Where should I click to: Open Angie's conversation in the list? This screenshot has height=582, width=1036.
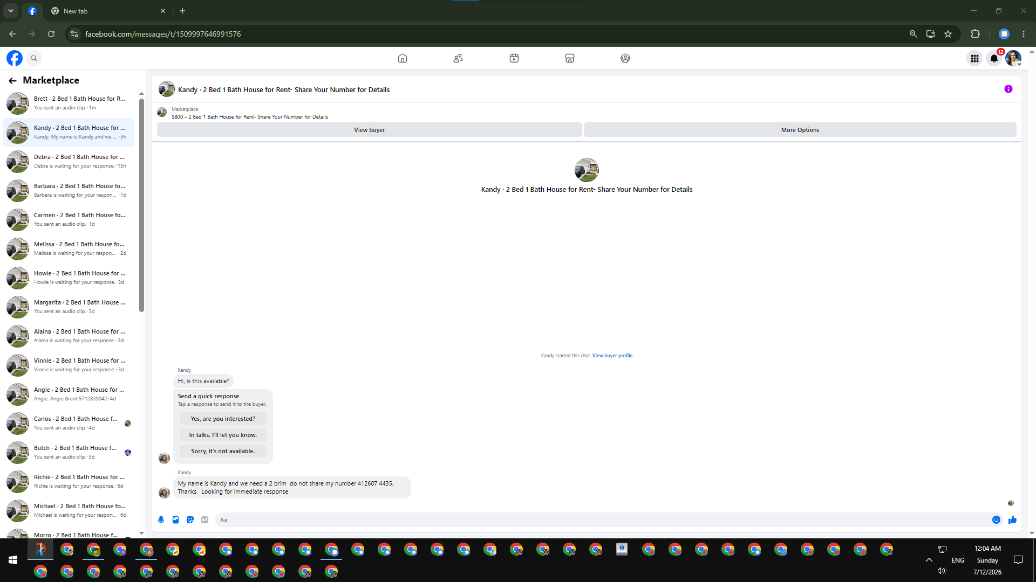click(69, 394)
